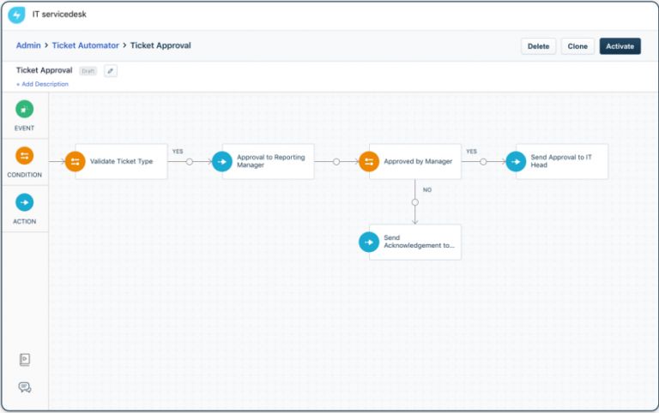Select the green Event icon in sidebar

coord(25,110)
